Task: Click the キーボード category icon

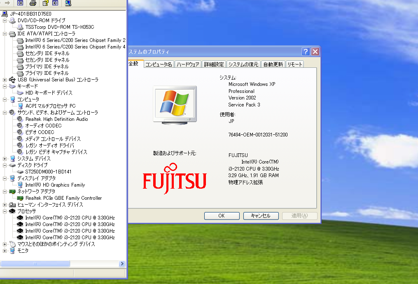Action: coord(12,86)
